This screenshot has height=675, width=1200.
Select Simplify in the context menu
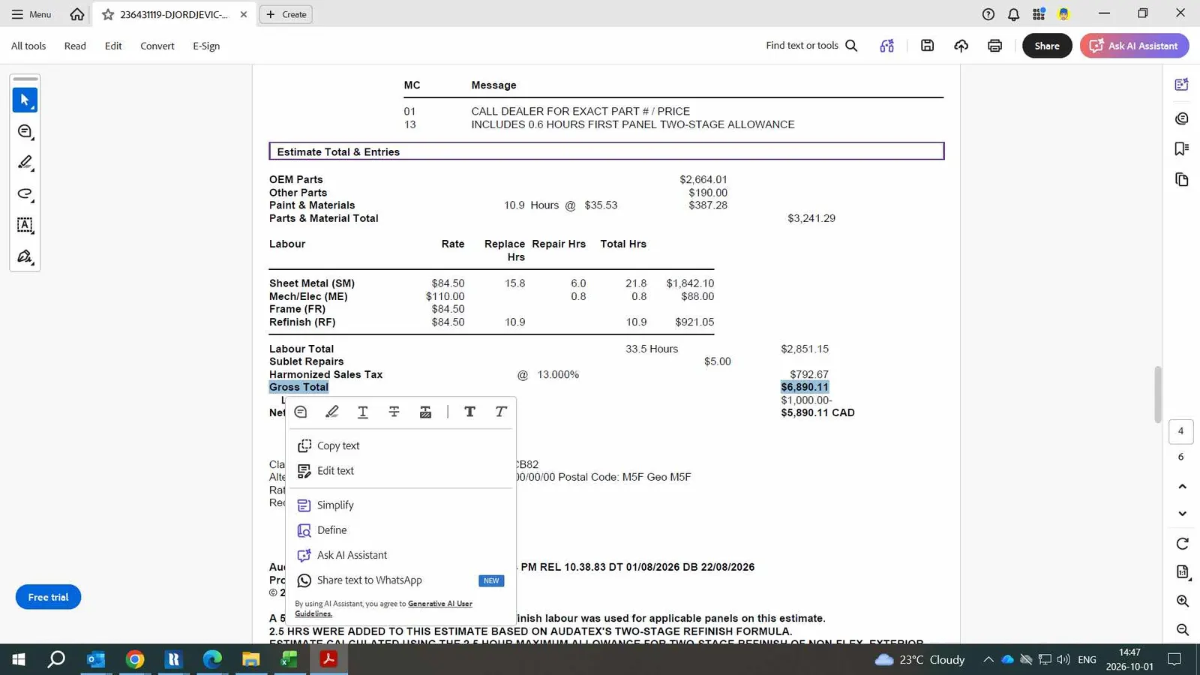[x=335, y=505]
